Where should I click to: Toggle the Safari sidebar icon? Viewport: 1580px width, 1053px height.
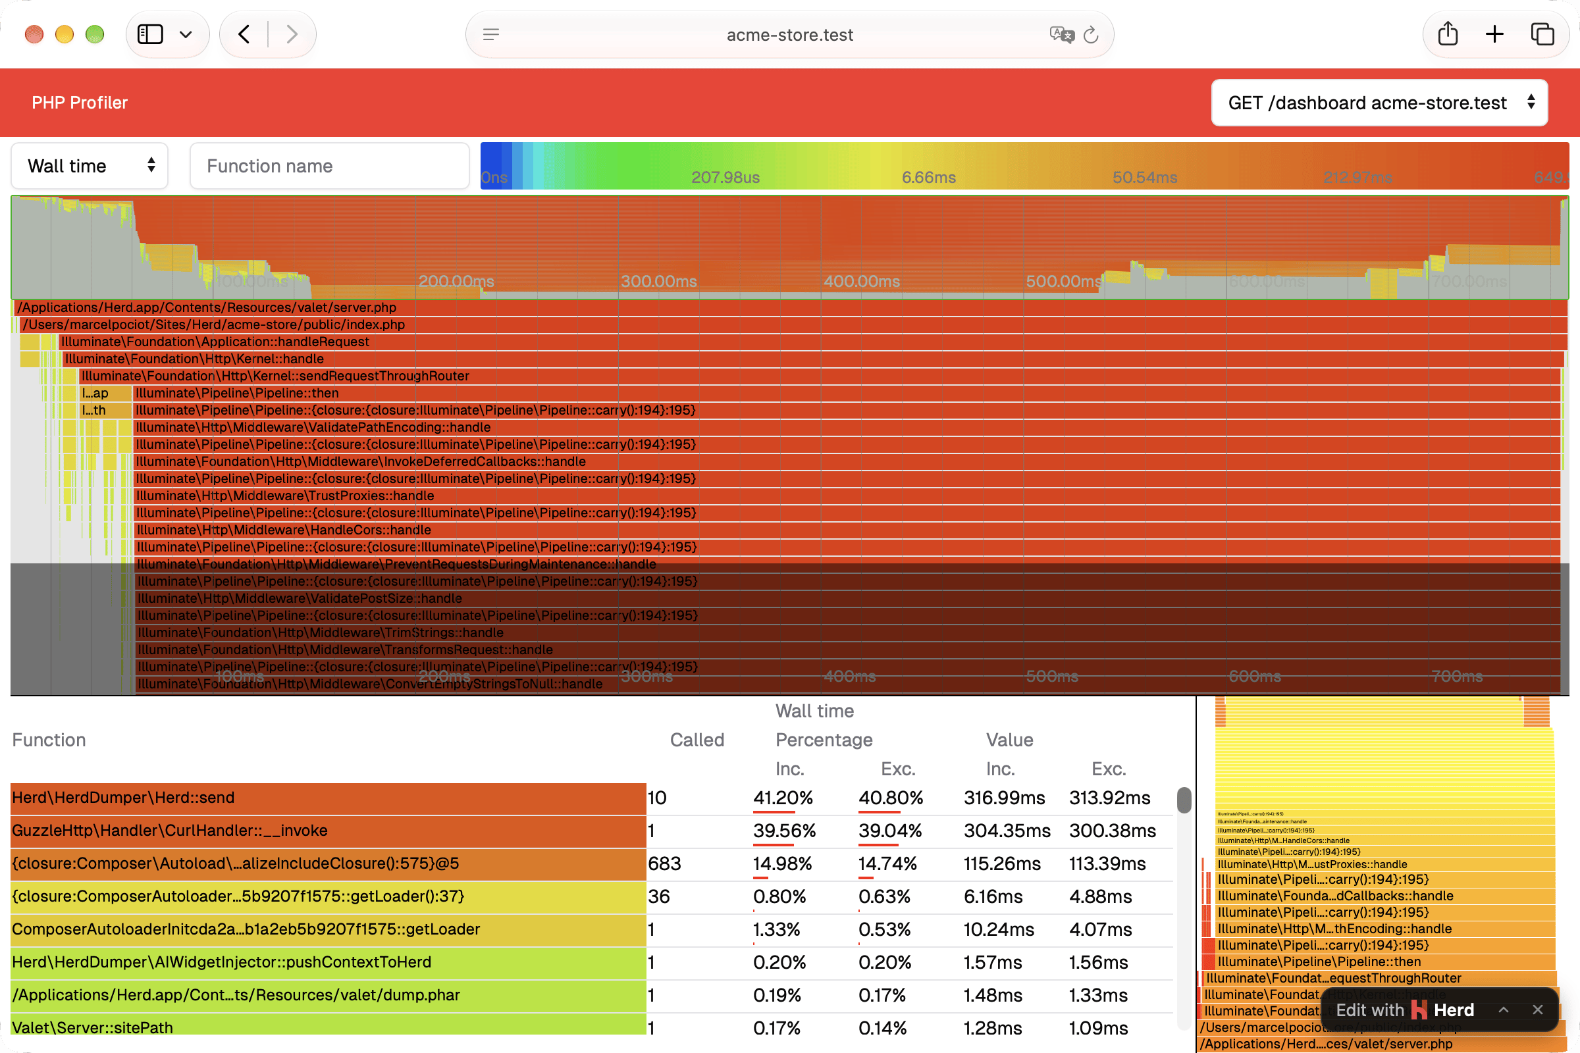150,34
